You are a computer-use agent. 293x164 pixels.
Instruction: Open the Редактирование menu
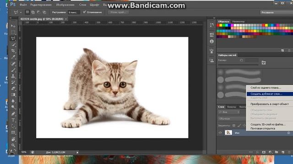[41, 5]
